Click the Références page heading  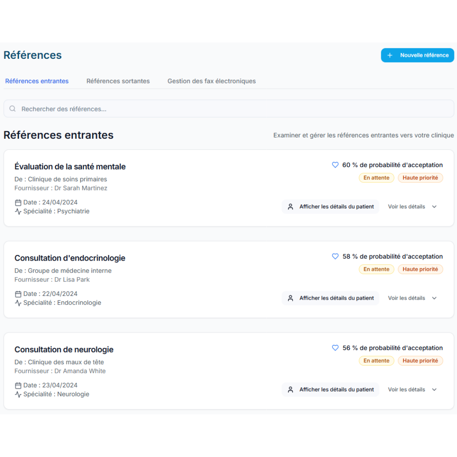coord(33,55)
